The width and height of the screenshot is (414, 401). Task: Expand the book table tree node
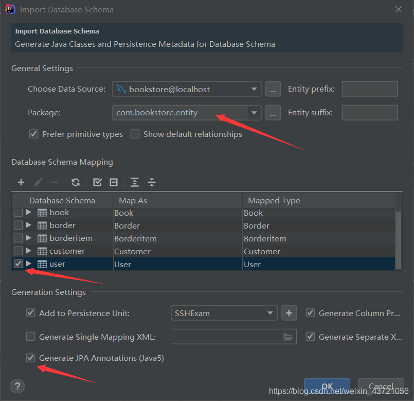point(29,212)
